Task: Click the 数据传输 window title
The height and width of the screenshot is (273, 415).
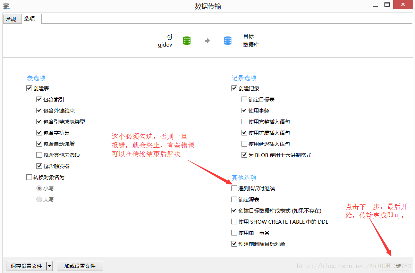Action: [208, 6]
